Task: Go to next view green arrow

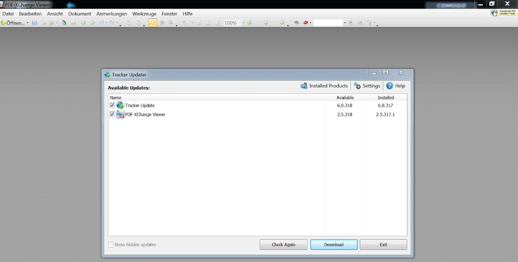Action: click(x=92, y=23)
